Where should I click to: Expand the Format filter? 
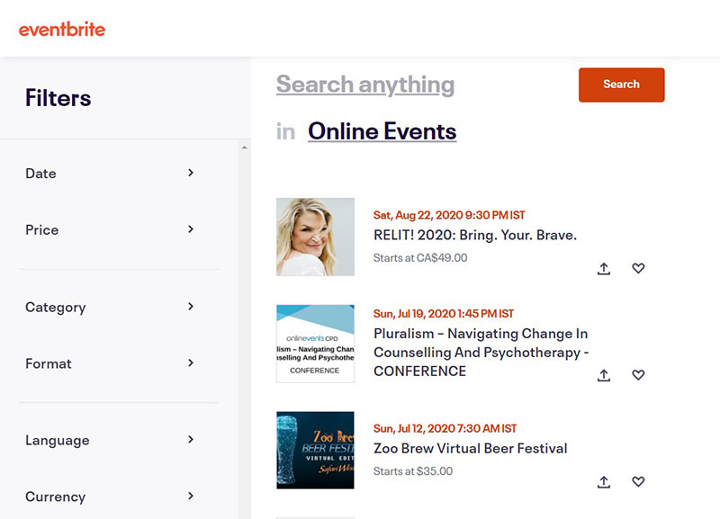(x=110, y=363)
